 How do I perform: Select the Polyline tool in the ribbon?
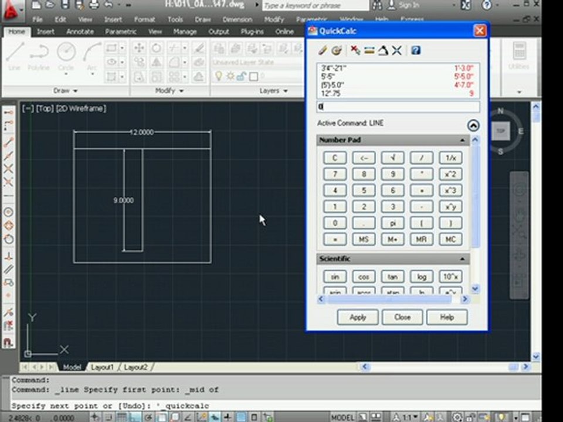tap(39, 56)
